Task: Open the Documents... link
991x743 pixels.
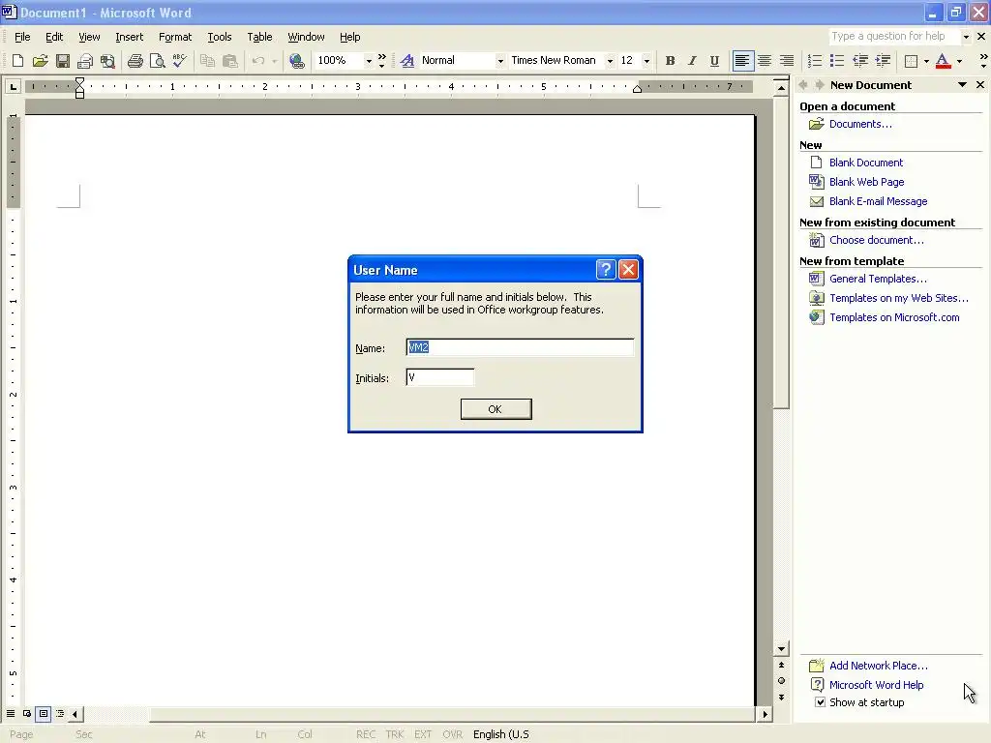Action: coord(860,124)
